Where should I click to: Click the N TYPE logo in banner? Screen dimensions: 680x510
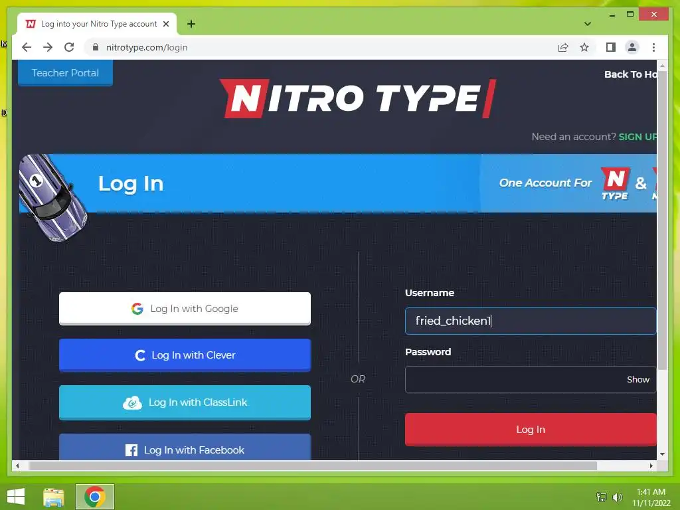[615, 184]
